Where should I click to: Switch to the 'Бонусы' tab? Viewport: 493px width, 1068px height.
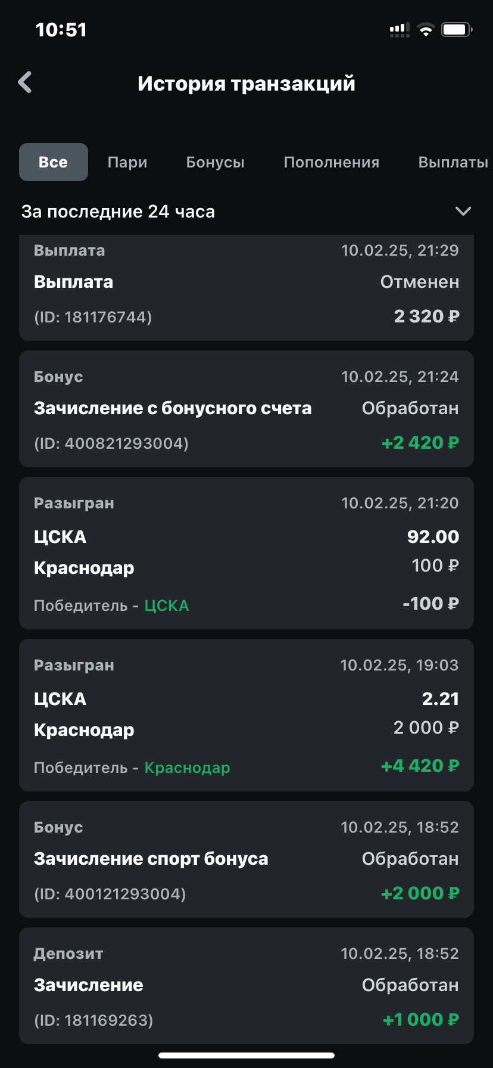click(216, 162)
